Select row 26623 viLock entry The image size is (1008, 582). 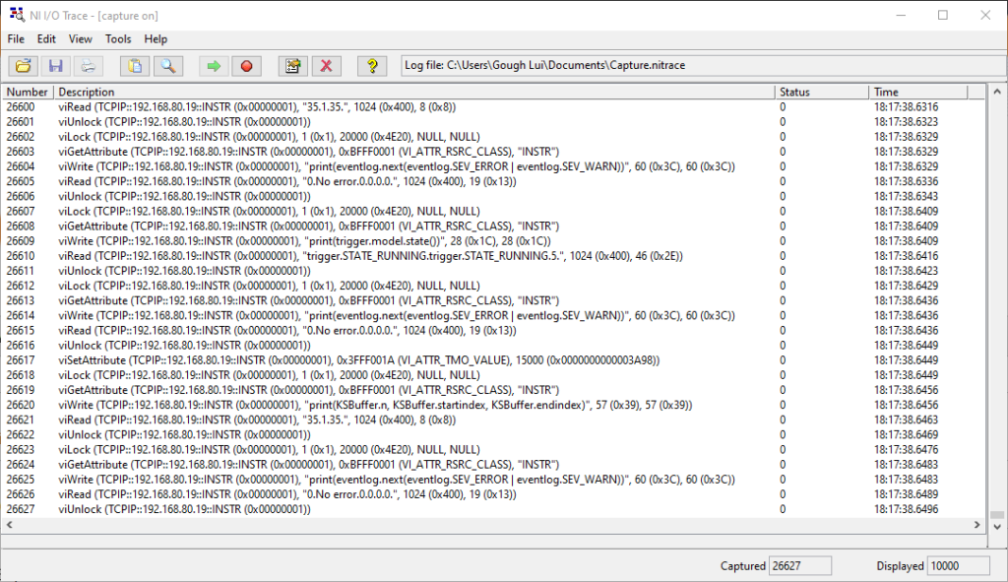494,449
